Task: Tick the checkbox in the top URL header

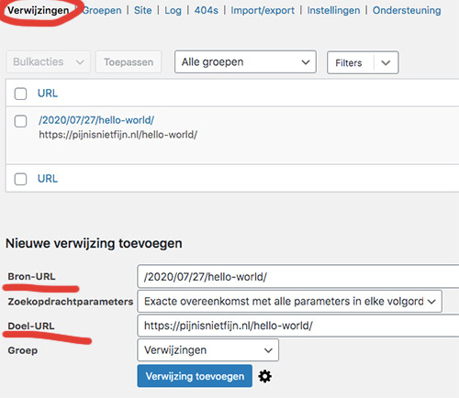Action: pos(20,94)
